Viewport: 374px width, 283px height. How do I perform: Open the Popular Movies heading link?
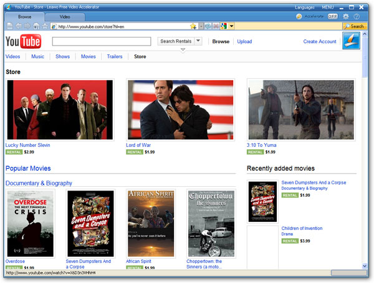(x=28, y=168)
